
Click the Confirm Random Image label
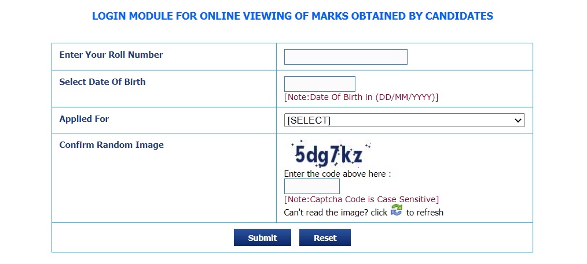tap(112, 145)
